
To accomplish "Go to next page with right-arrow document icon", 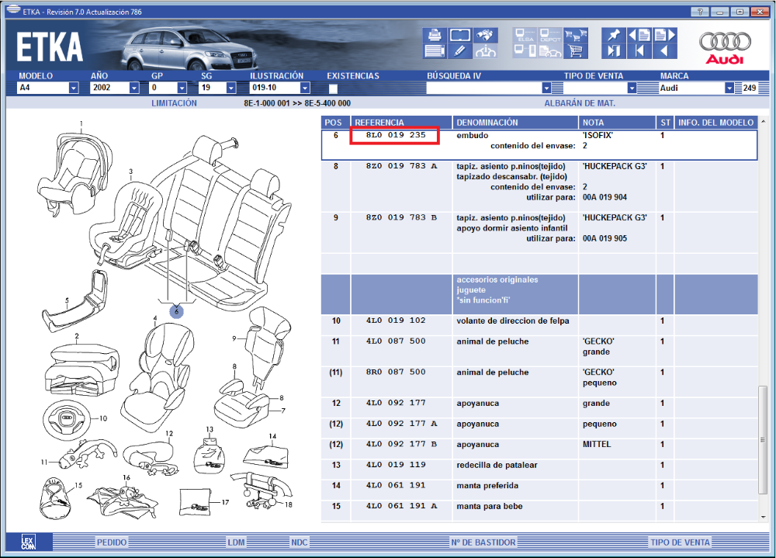I will [x=665, y=35].
